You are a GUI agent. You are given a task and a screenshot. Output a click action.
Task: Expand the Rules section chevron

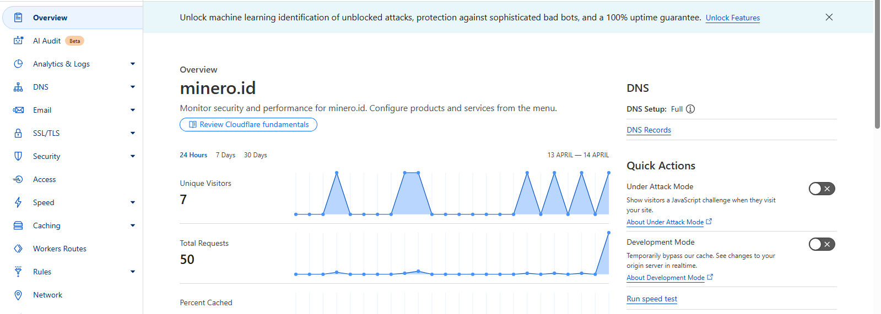(133, 272)
